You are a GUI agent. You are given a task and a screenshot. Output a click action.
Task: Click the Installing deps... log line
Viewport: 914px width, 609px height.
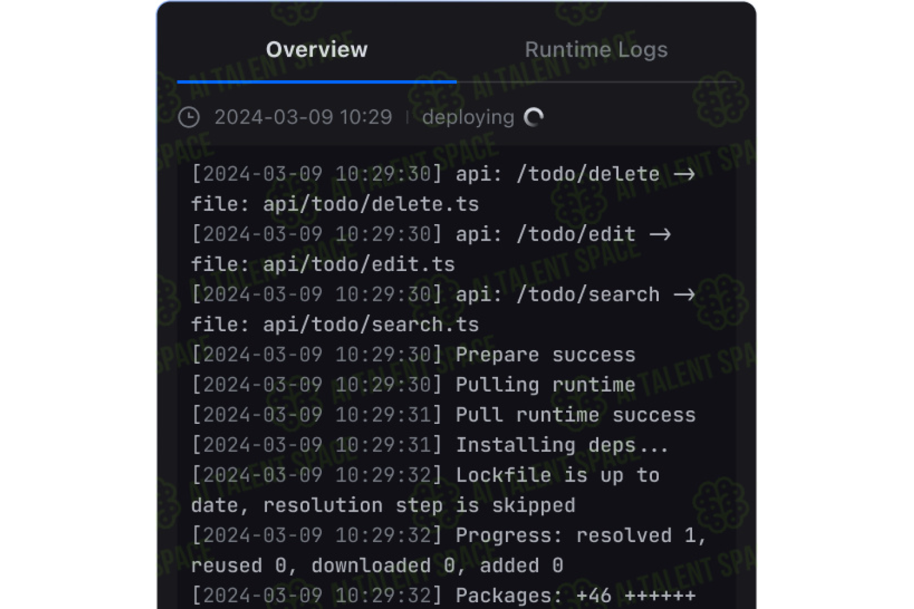pos(430,445)
